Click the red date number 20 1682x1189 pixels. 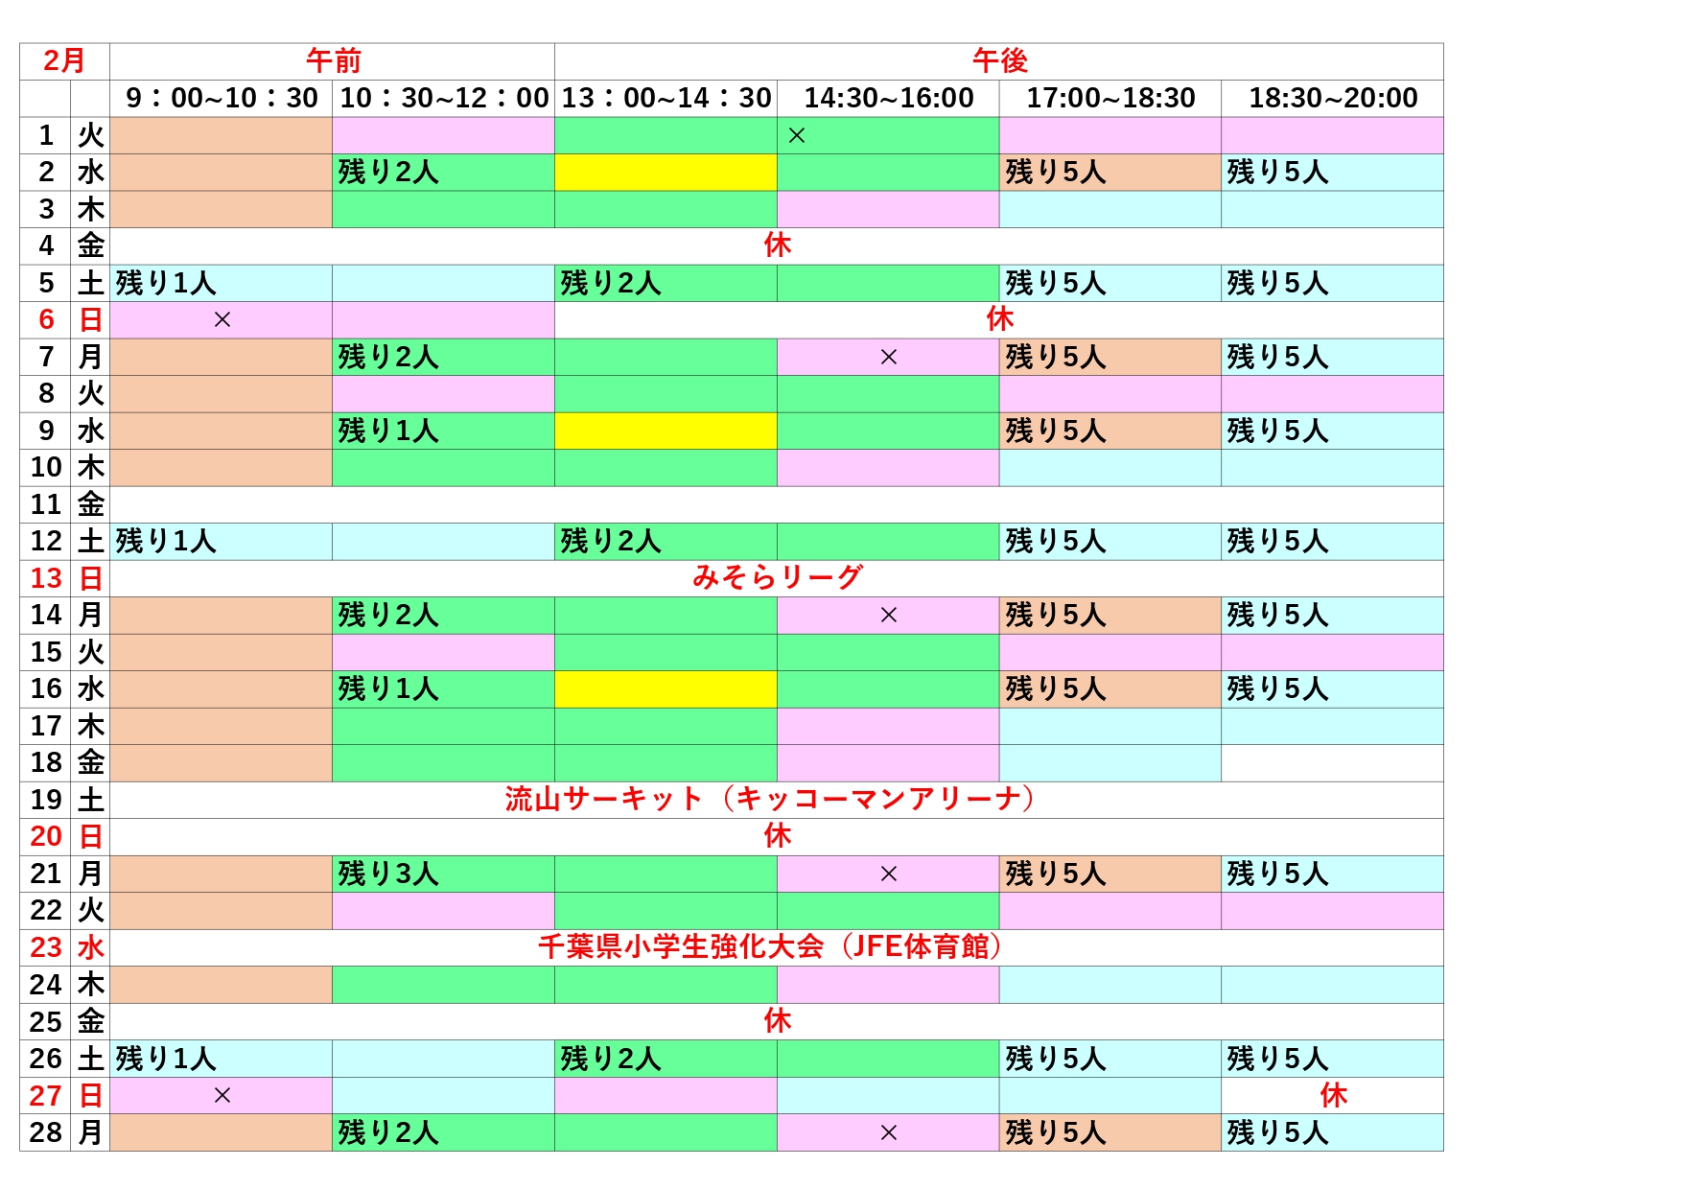46,836
